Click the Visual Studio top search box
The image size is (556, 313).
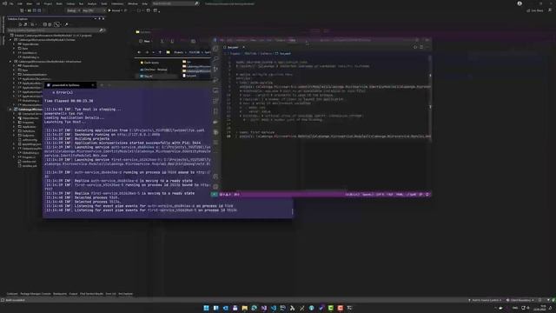pos(175,3)
